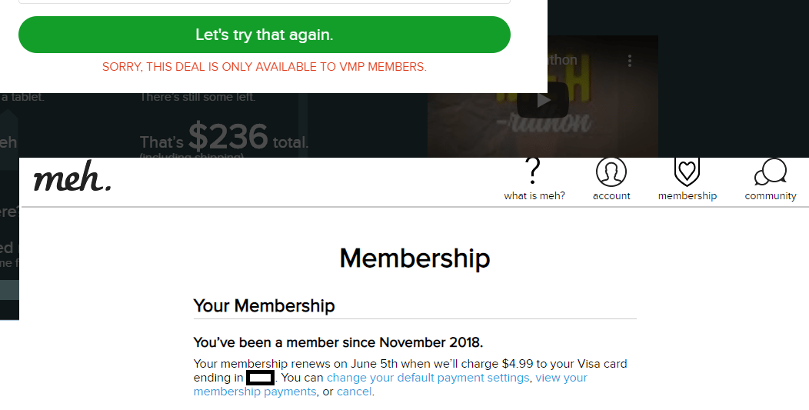Click the blacked-out card number box
The image size is (809, 410).
260,378
